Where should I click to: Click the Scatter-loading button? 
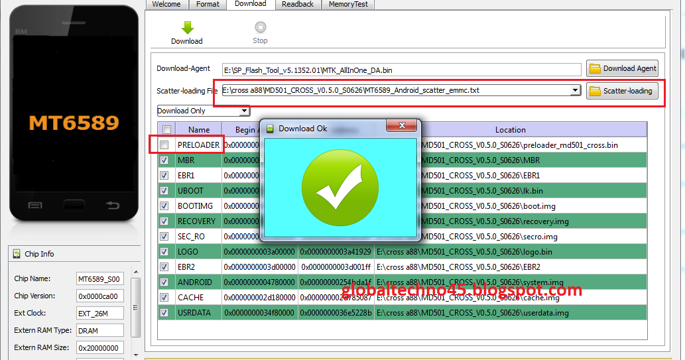pos(621,91)
